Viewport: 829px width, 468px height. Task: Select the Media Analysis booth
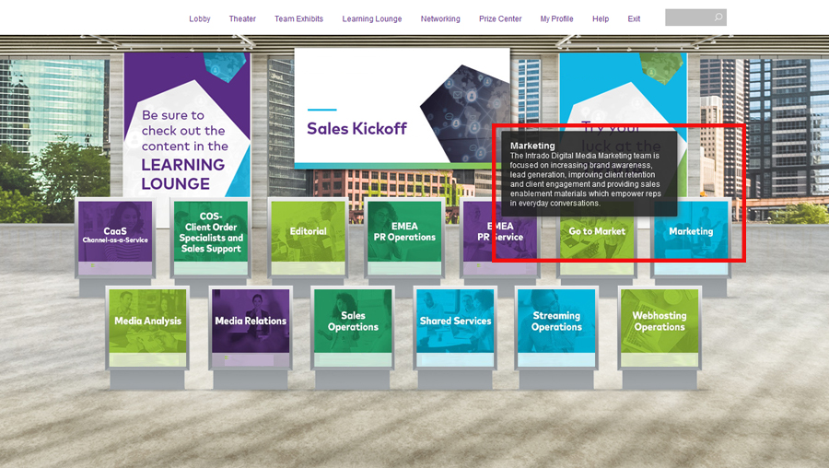[147, 321]
